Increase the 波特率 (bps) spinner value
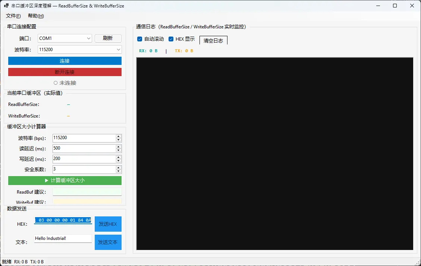421x266 pixels. [119, 136]
